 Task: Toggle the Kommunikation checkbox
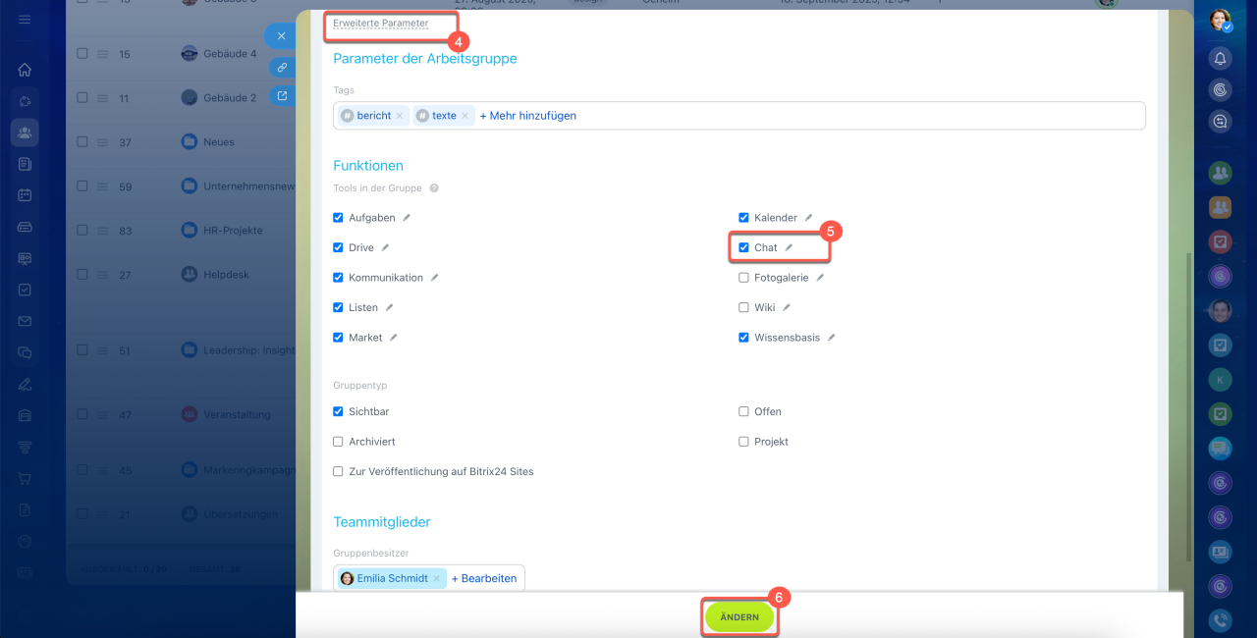339,278
